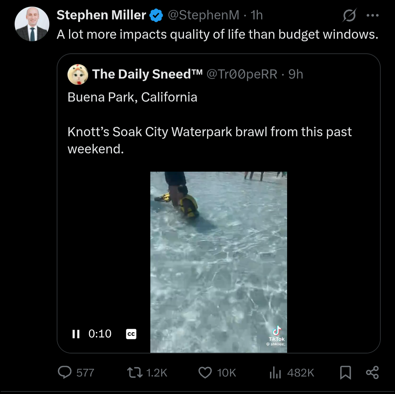This screenshot has height=394, width=395.
Task: Toggle closed captions CC button
Action: tap(131, 334)
